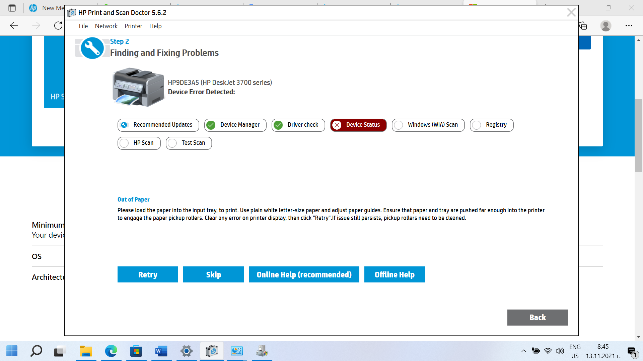The height and width of the screenshot is (361, 643).
Task: Click the HP DeskJet printer image
Action: pos(138,87)
